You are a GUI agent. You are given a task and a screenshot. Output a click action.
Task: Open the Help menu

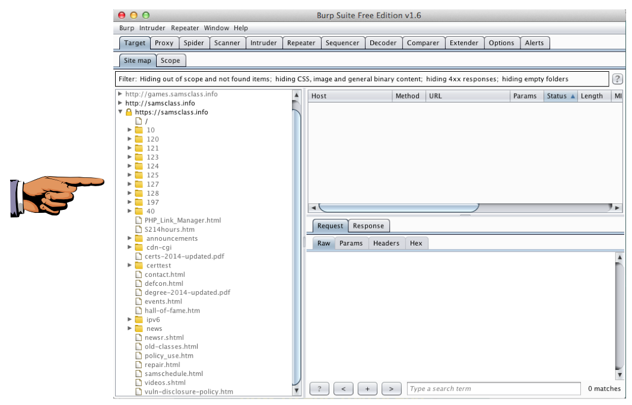tap(240, 28)
